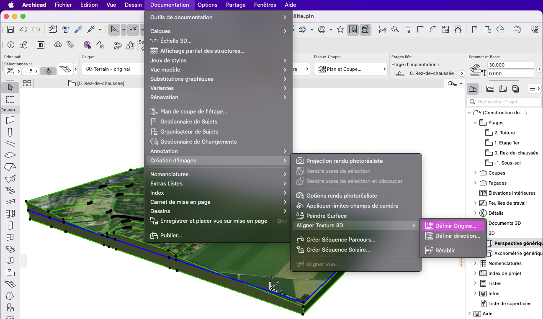This screenshot has height=319, width=543.
Task: Click the Favorites star icon in toolbar
Action: [340, 30]
